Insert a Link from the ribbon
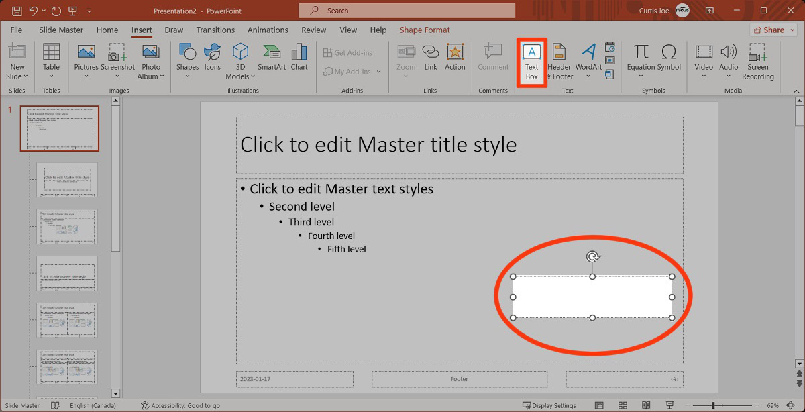The height and width of the screenshot is (412, 805). 431,57
